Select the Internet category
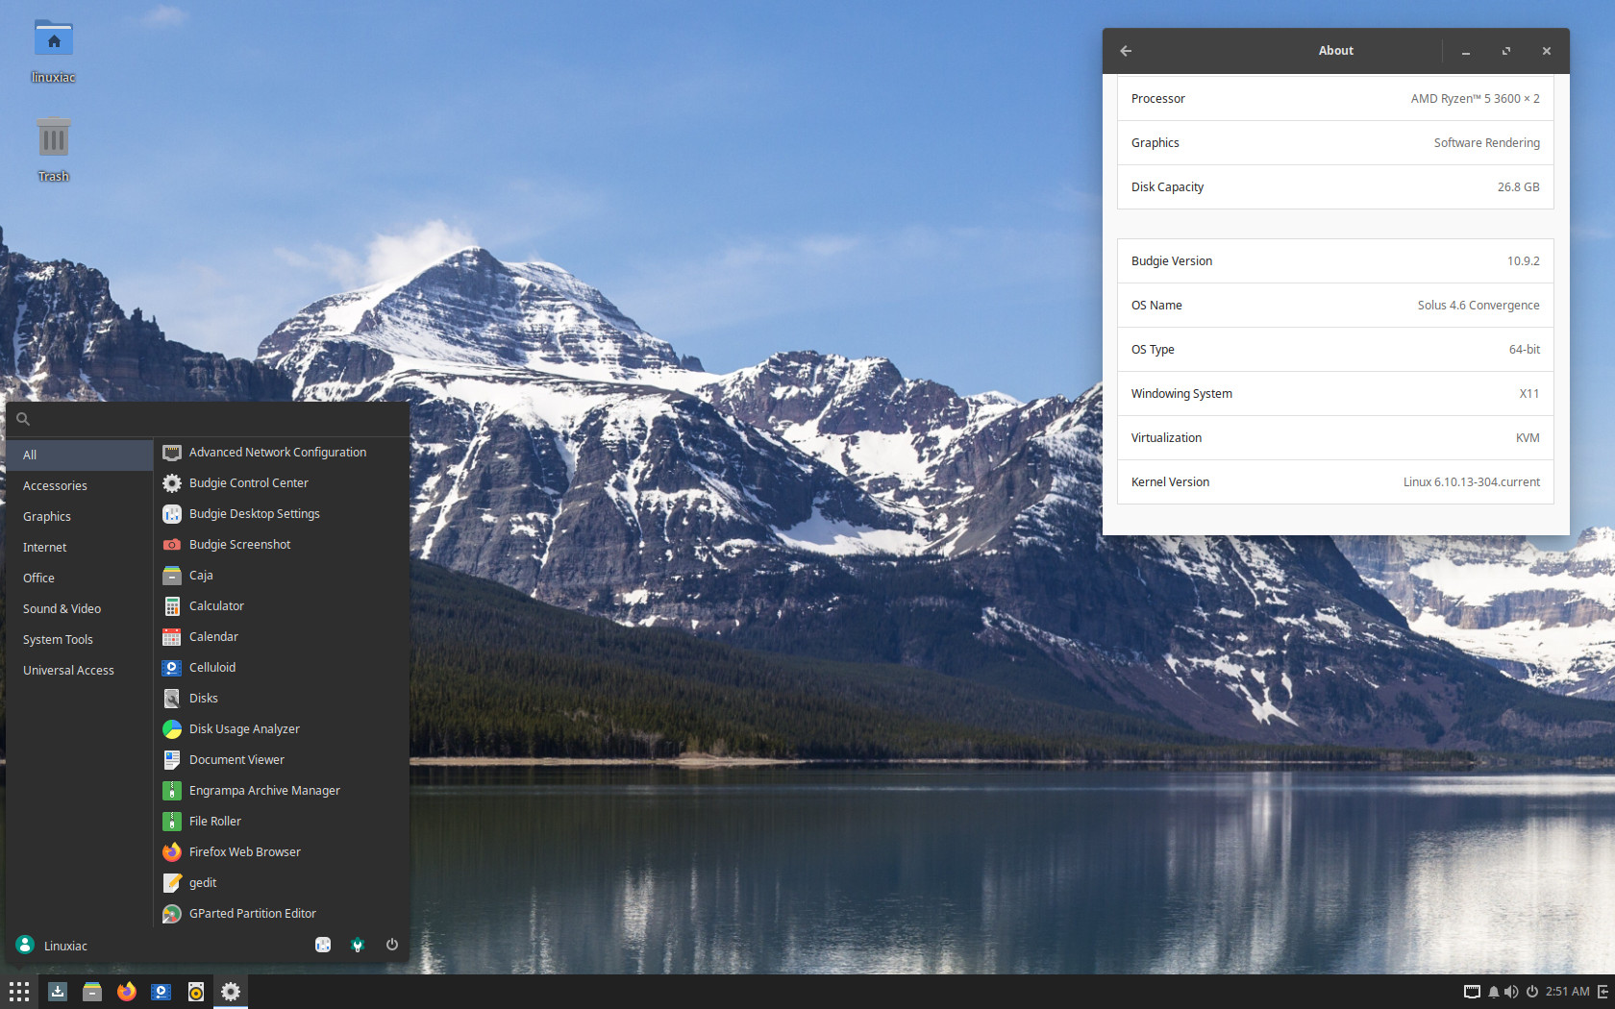Viewport: 1615px width, 1009px height. point(80,548)
